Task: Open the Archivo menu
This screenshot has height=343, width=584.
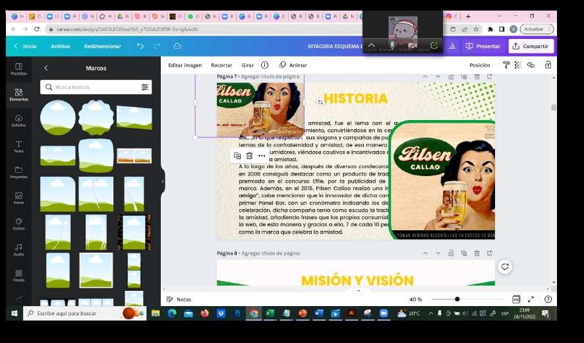Action: click(x=61, y=46)
